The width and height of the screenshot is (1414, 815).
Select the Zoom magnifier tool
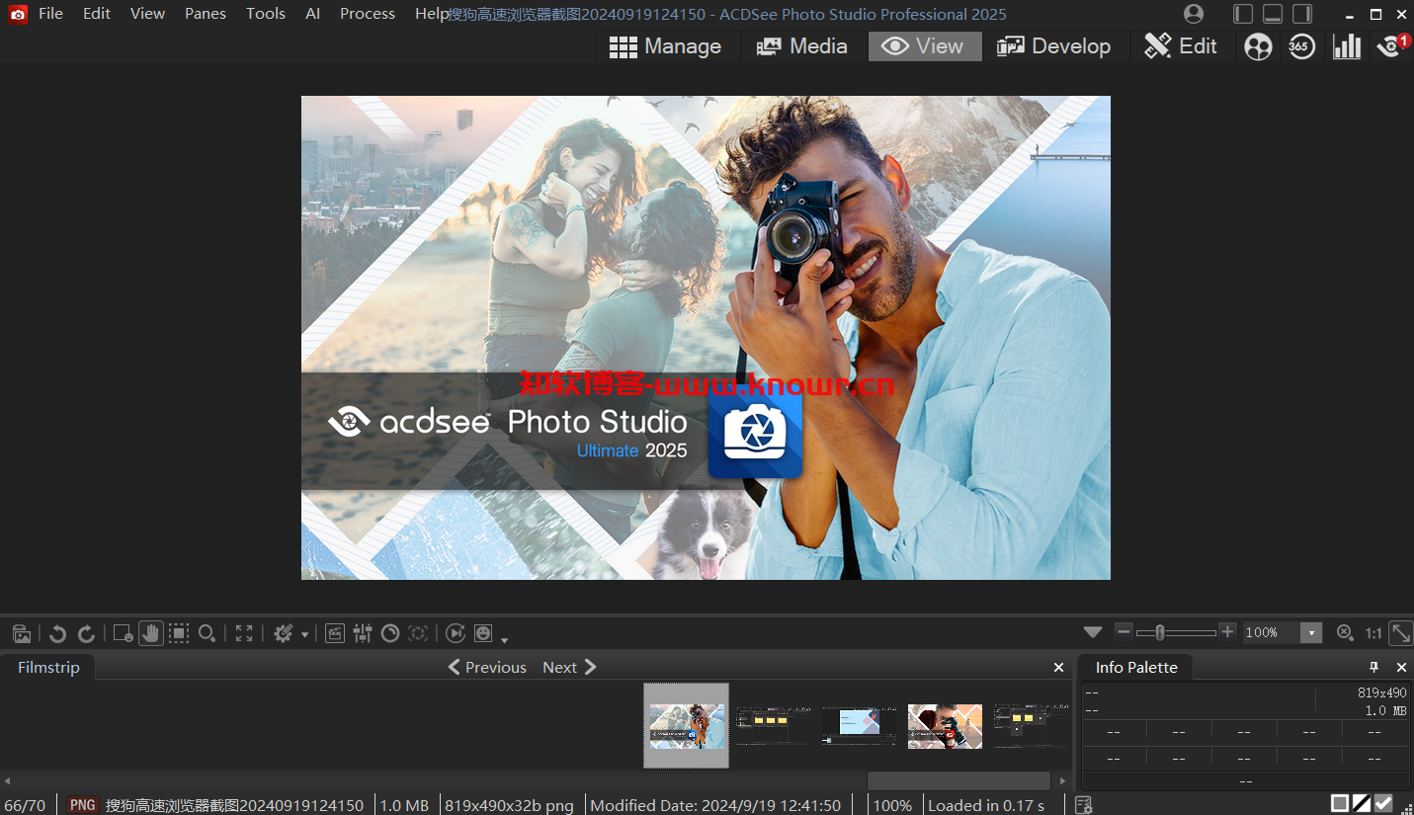click(x=207, y=633)
